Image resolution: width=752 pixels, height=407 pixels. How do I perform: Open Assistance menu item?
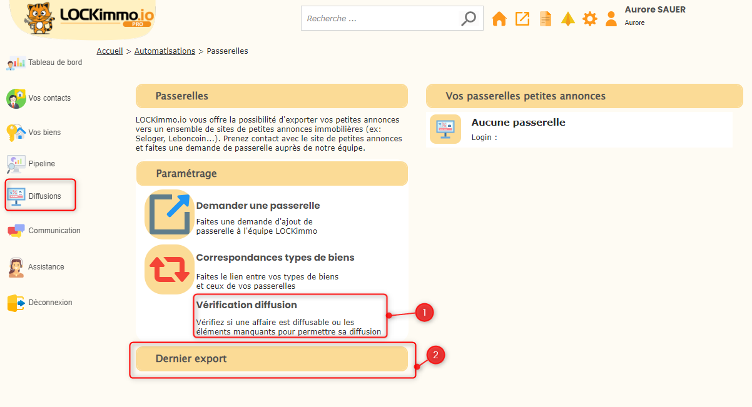(46, 267)
